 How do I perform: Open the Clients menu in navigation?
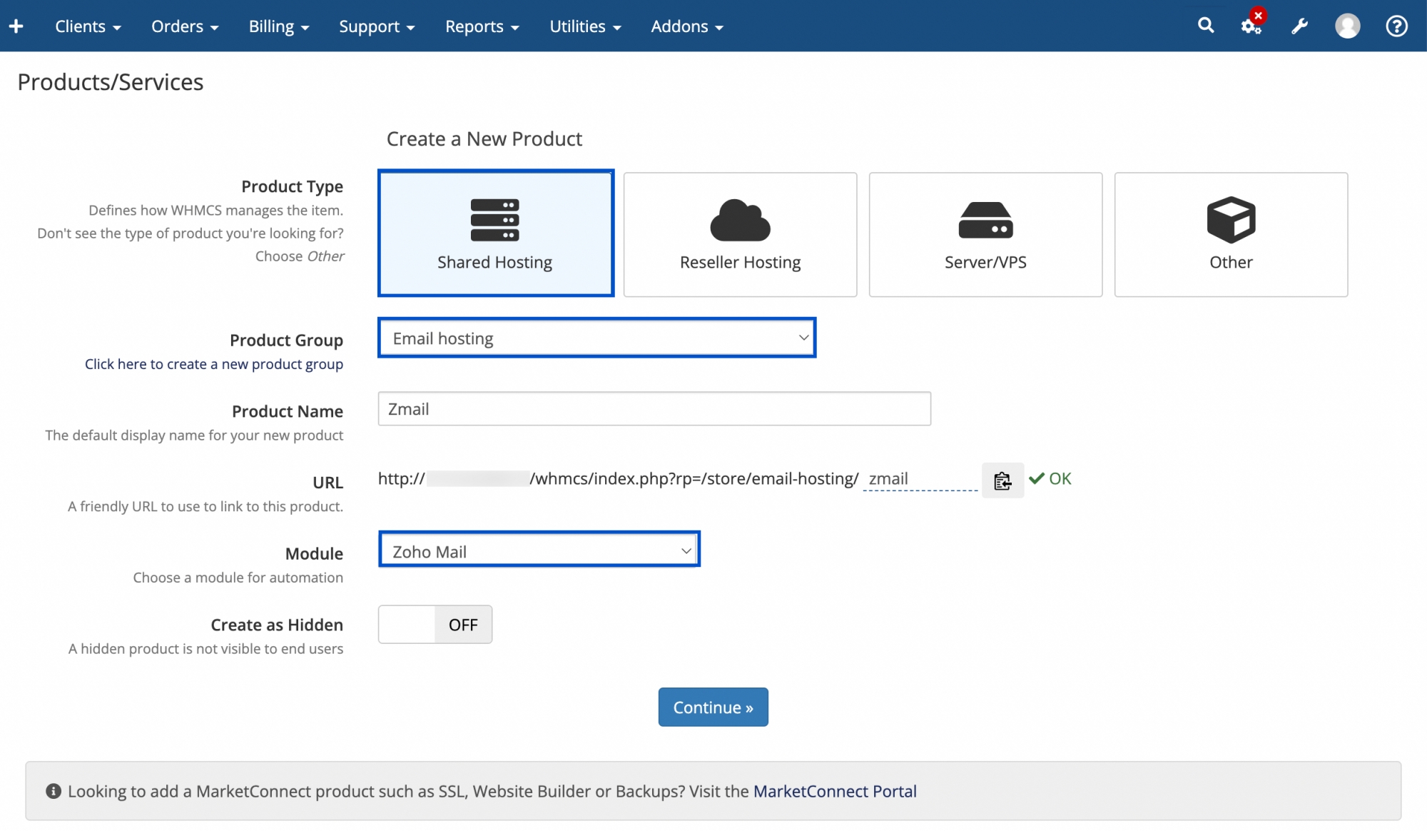[88, 25]
